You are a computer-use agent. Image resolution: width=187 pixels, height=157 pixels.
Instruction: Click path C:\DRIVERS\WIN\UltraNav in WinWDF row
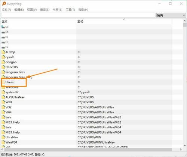96,142
